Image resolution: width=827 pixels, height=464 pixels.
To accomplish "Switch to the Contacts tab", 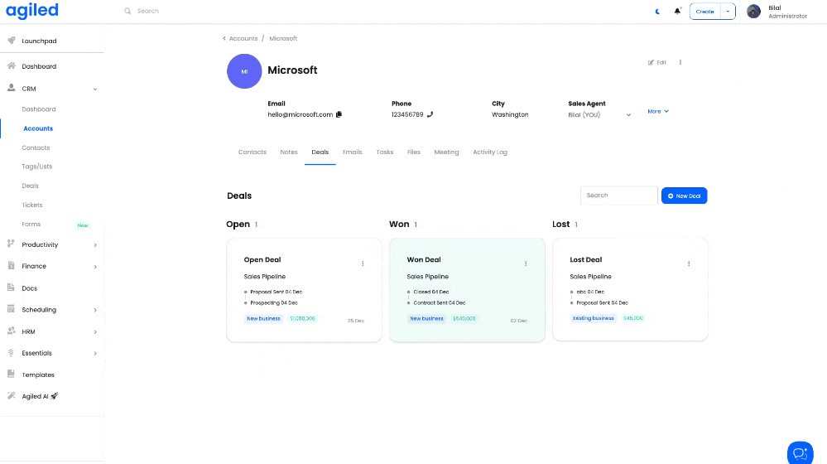I will click(x=252, y=152).
